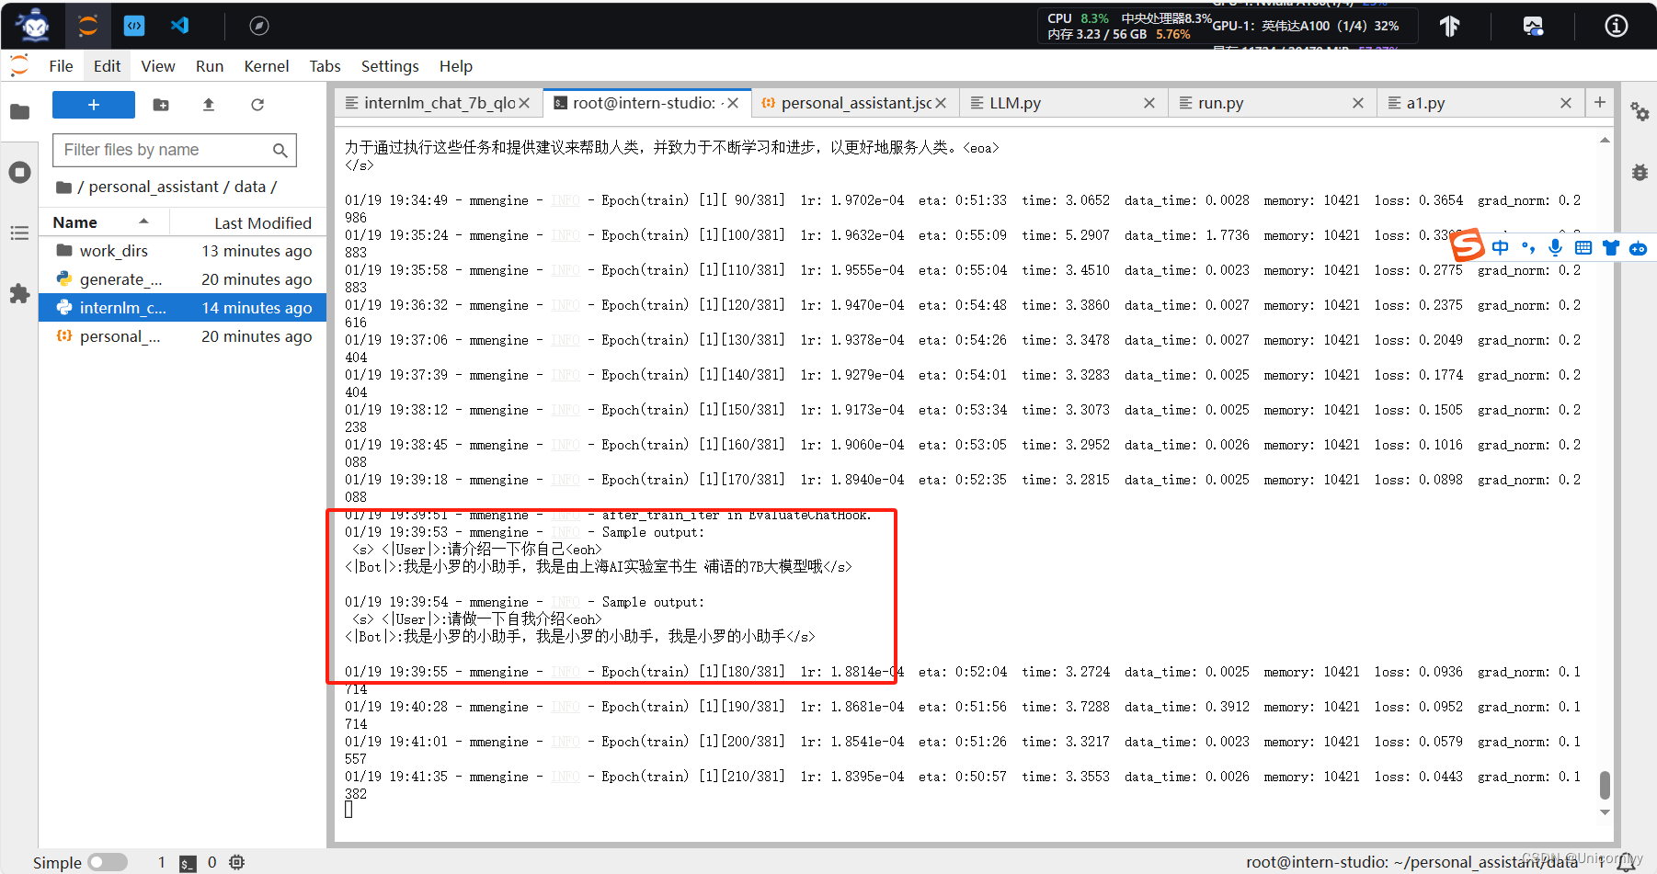Create a new folder with folder-plus icon
The image size is (1657, 874).
click(161, 105)
